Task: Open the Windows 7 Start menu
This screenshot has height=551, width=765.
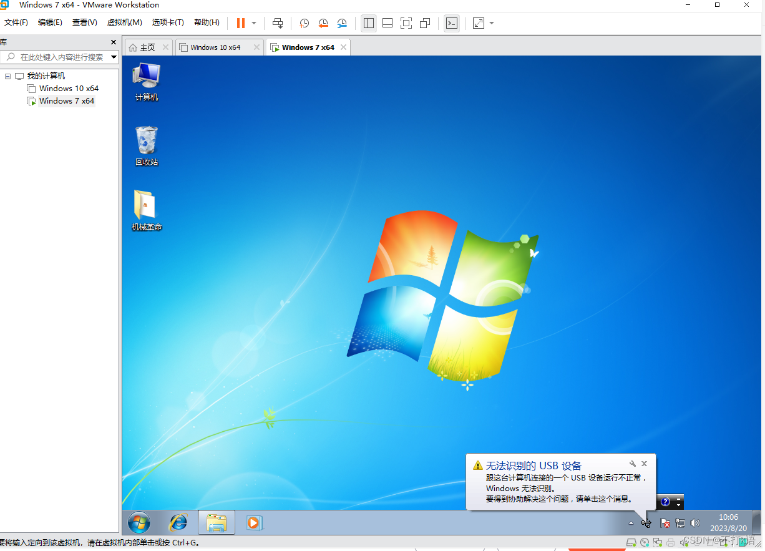Action: pyautogui.click(x=139, y=522)
